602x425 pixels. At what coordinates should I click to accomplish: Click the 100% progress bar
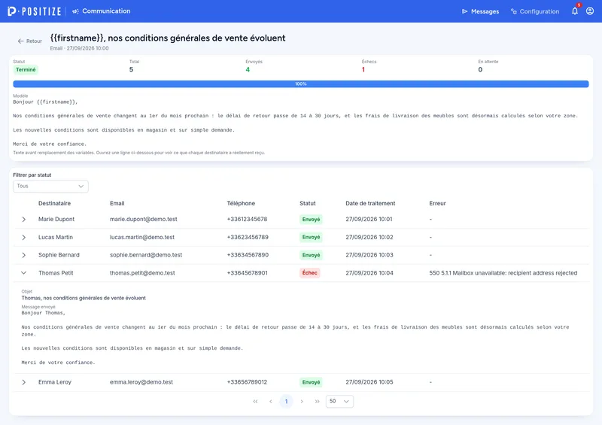point(300,83)
